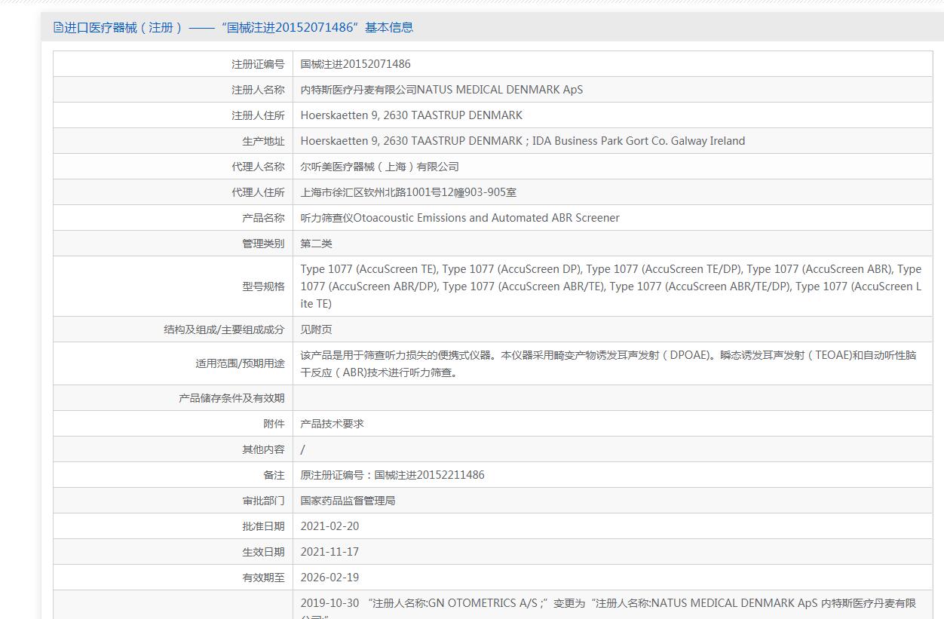The height and width of the screenshot is (619, 944).
Task: Click expiry date 2026-02-19
Action: click(x=329, y=578)
